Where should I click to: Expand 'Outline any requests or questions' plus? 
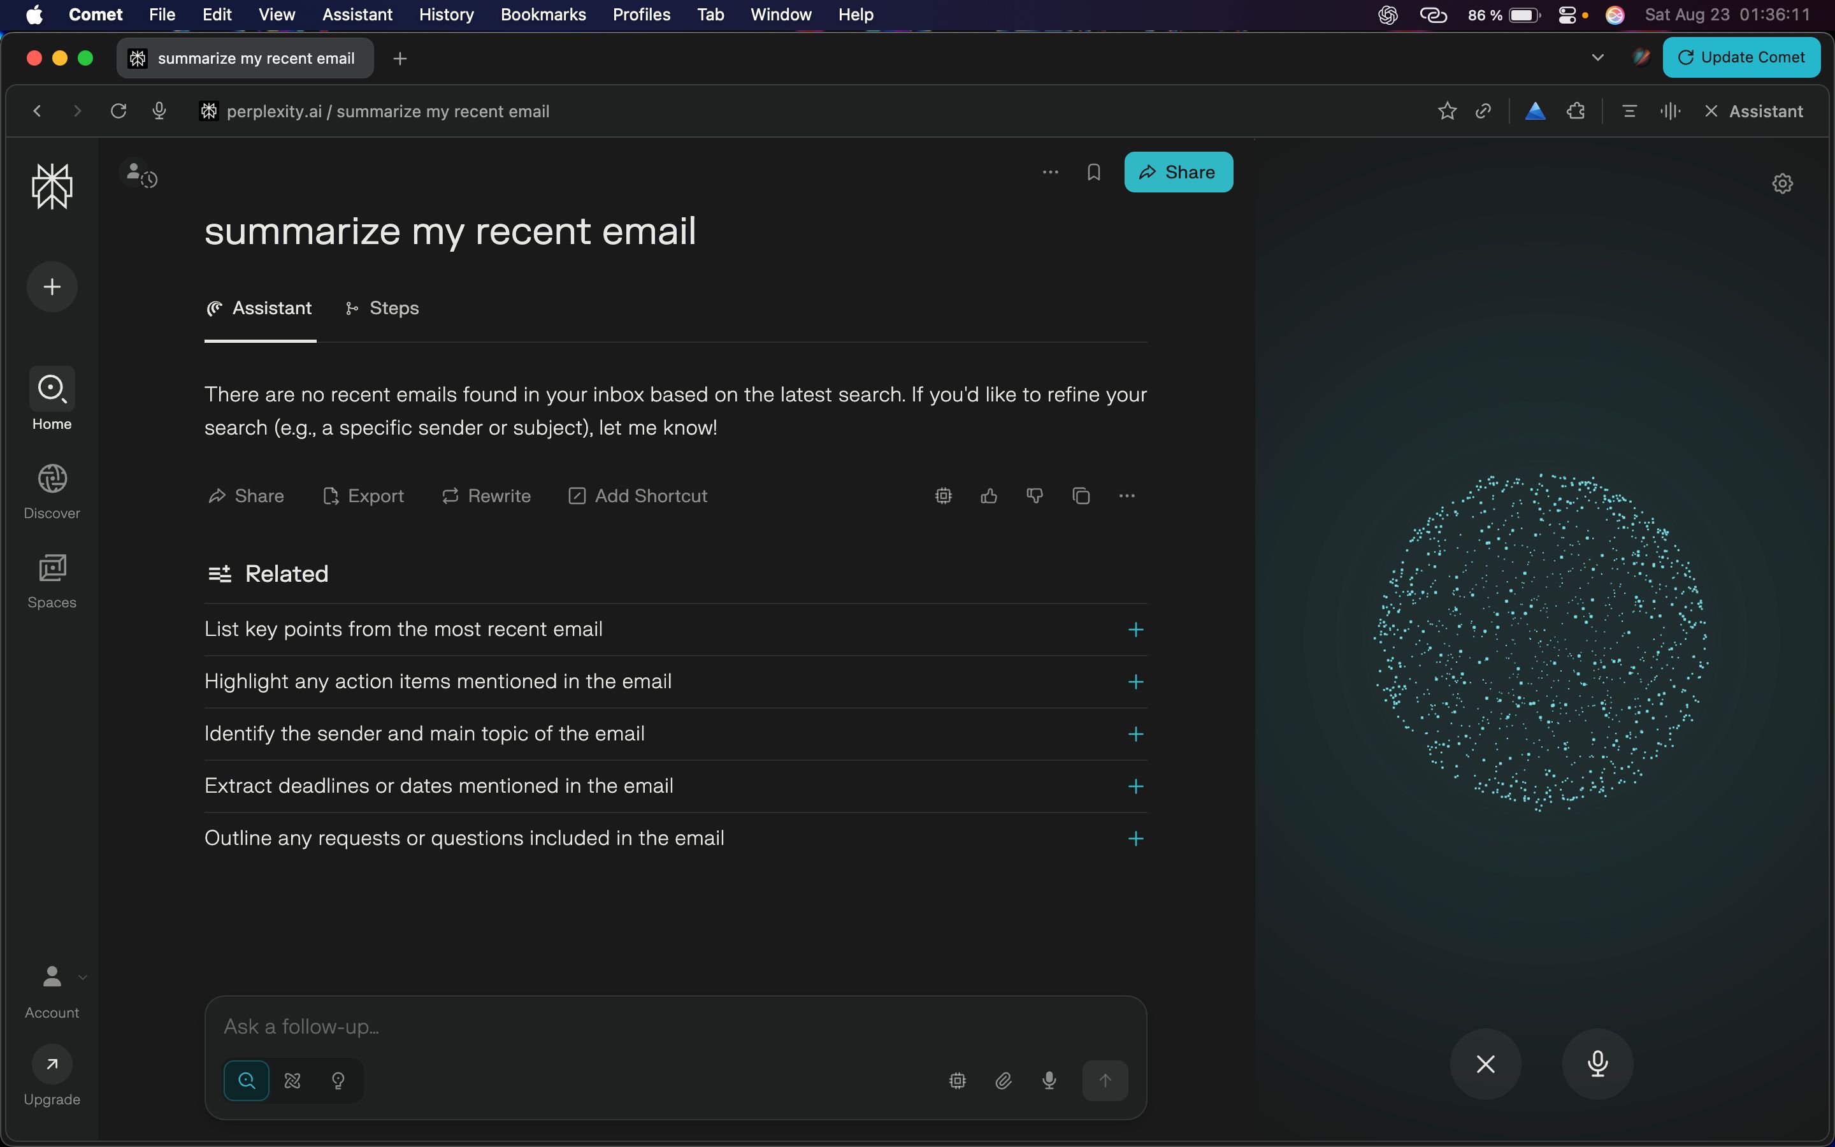click(1135, 839)
